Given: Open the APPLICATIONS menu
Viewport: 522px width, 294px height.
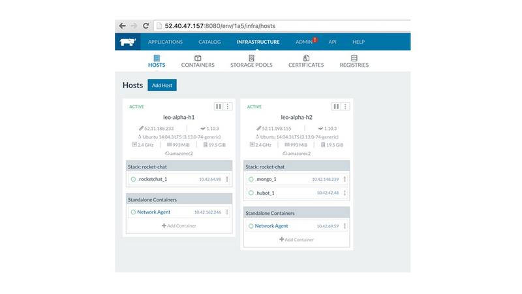Looking at the screenshot, I should [165, 42].
